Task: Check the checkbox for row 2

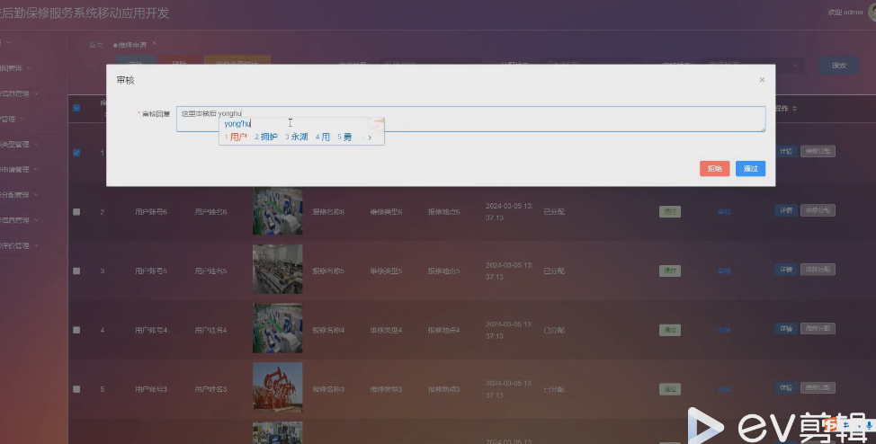Action: [76, 212]
